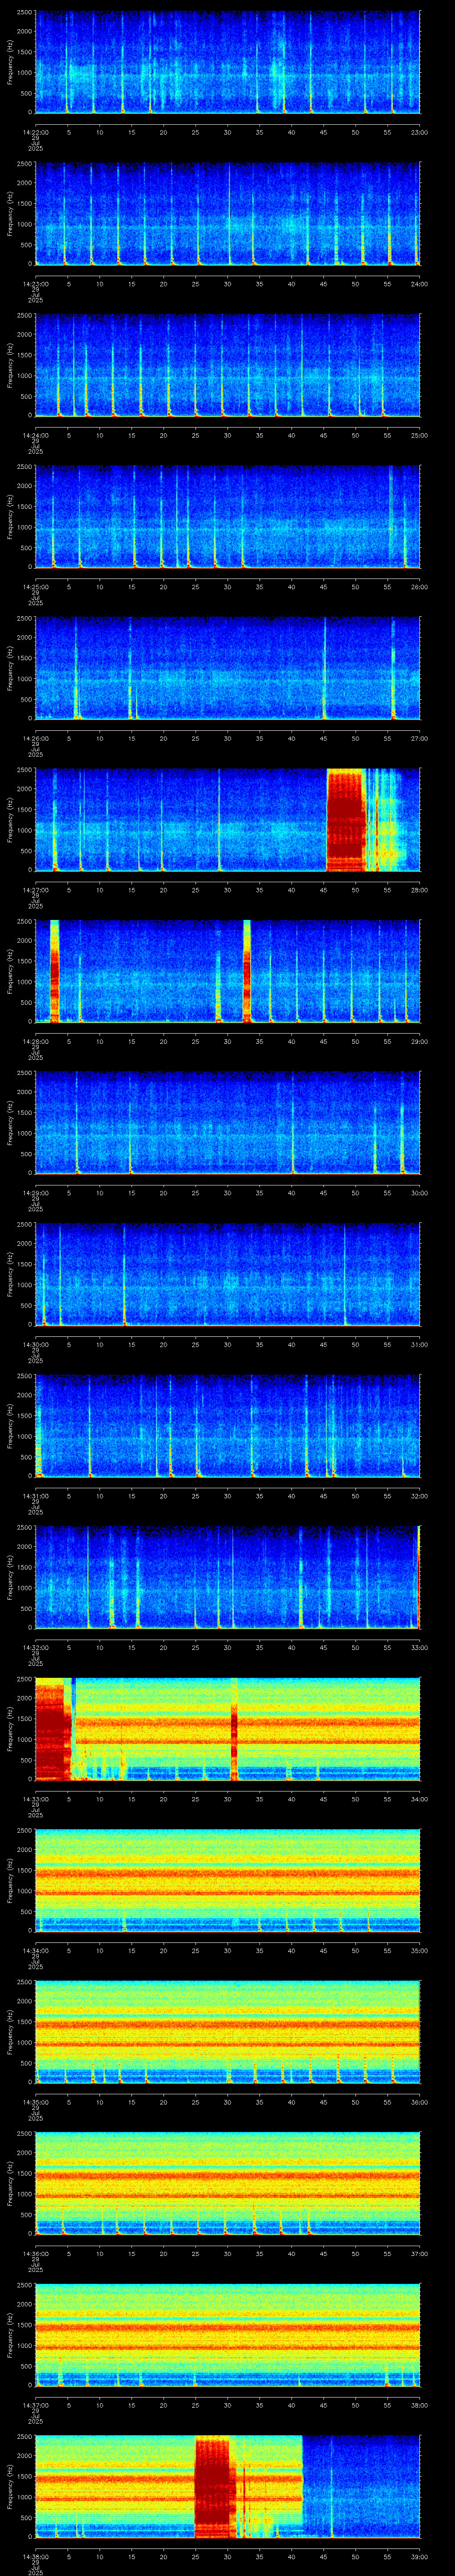Viewport: 455px width, 2576px height.
Task: Click the 26:00 end time label
Action: (420, 587)
